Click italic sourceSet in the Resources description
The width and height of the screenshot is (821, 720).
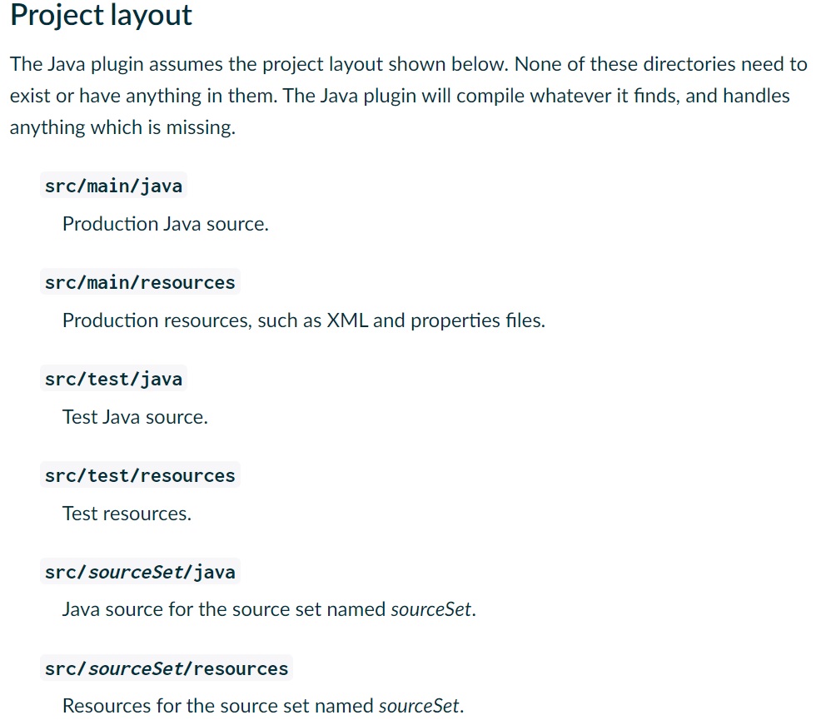[419, 706]
